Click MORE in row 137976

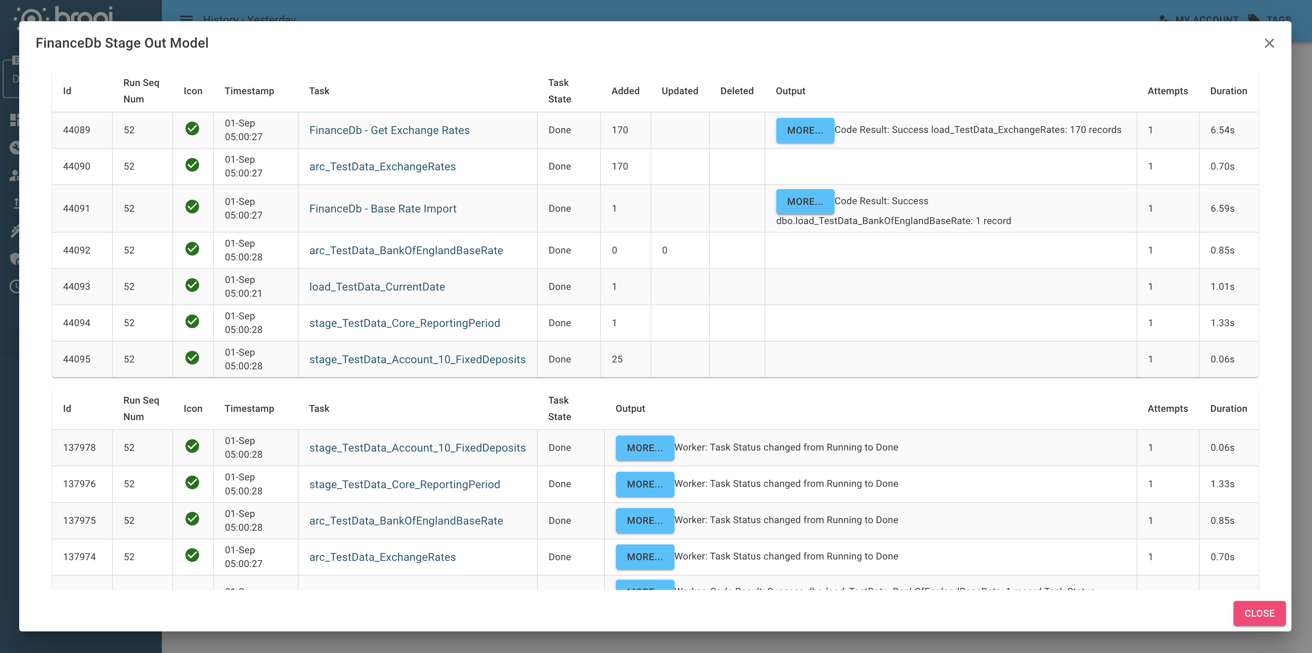tap(645, 484)
